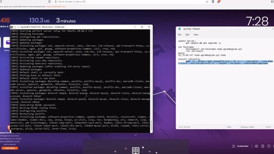Open the Brave Rewards notification icon
The width and height of the screenshot is (274, 154).
point(218,2)
